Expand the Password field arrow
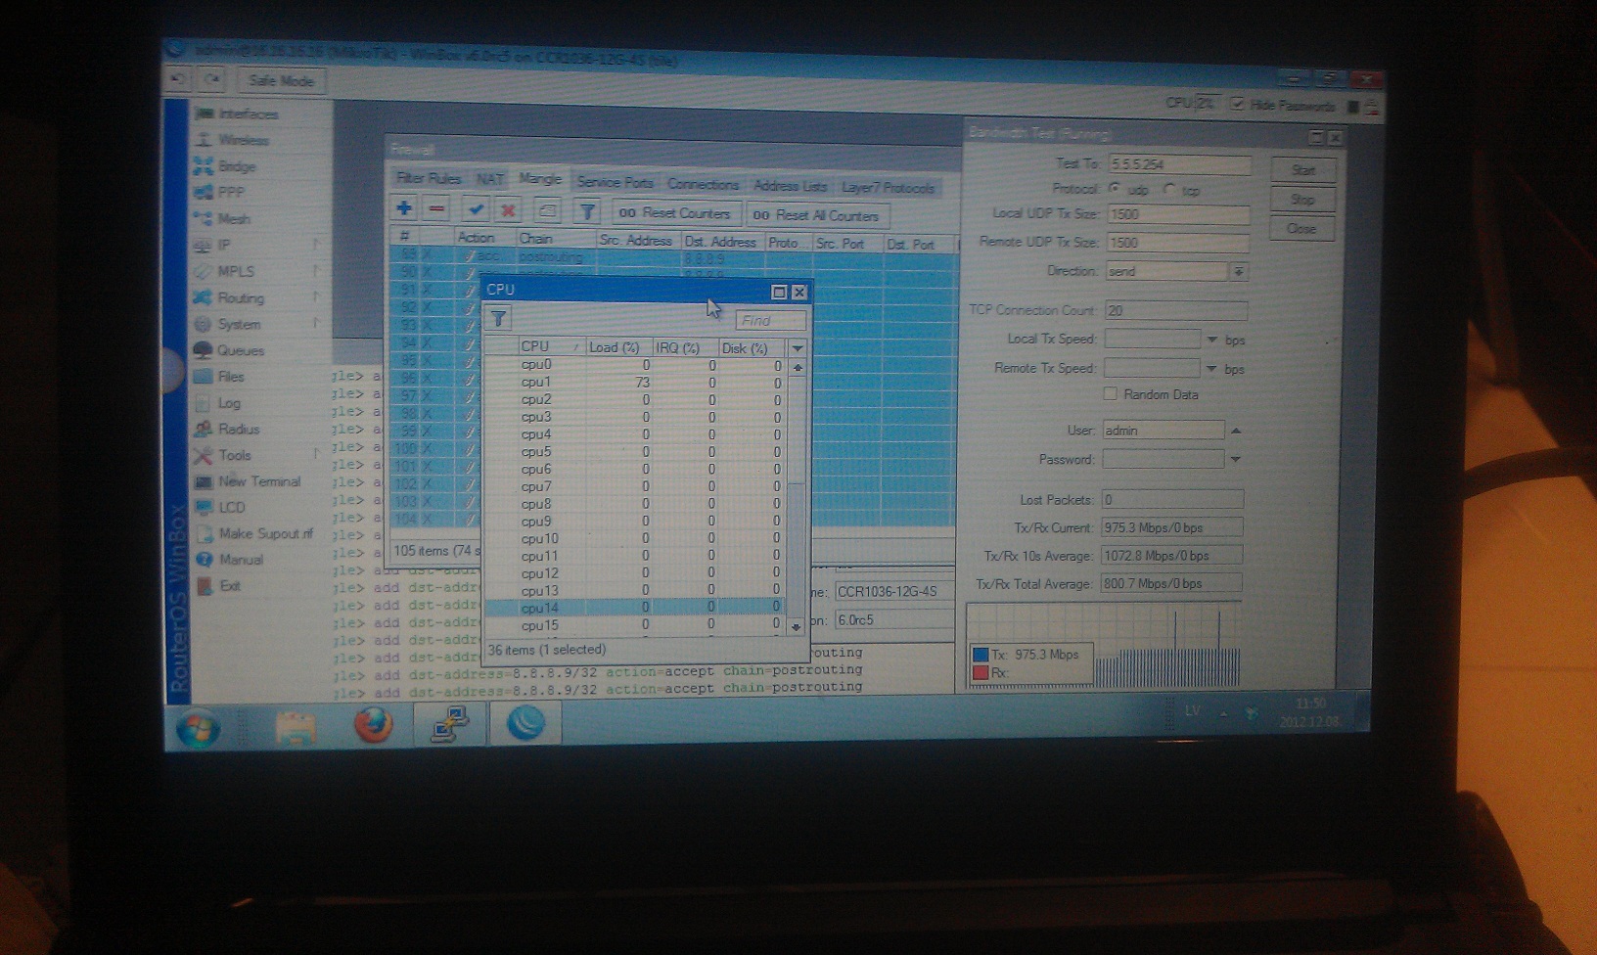 pos(1235,459)
